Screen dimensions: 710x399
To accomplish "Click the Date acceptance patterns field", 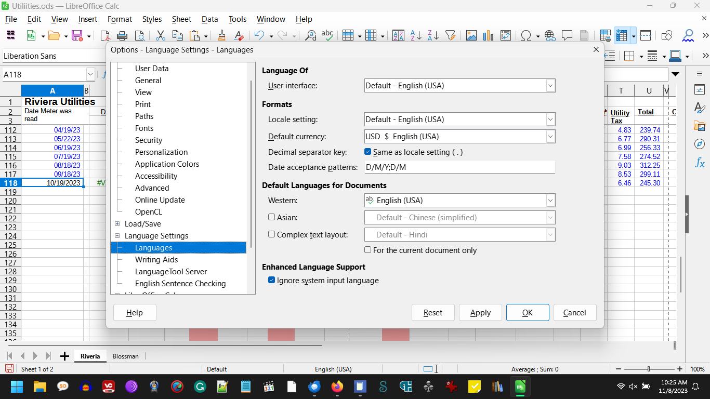I will 459,167.
